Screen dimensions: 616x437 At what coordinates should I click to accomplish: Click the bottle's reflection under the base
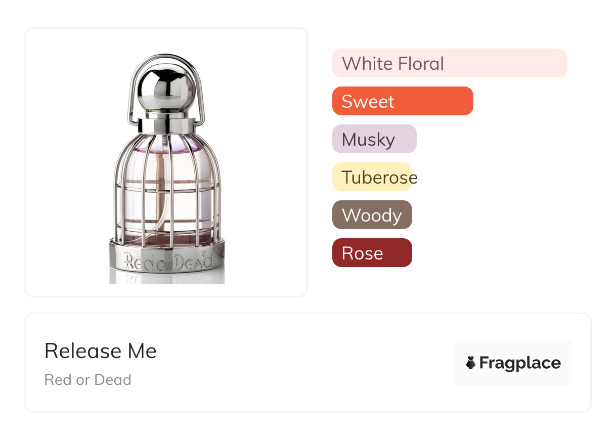pyautogui.click(x=167, y=278)
